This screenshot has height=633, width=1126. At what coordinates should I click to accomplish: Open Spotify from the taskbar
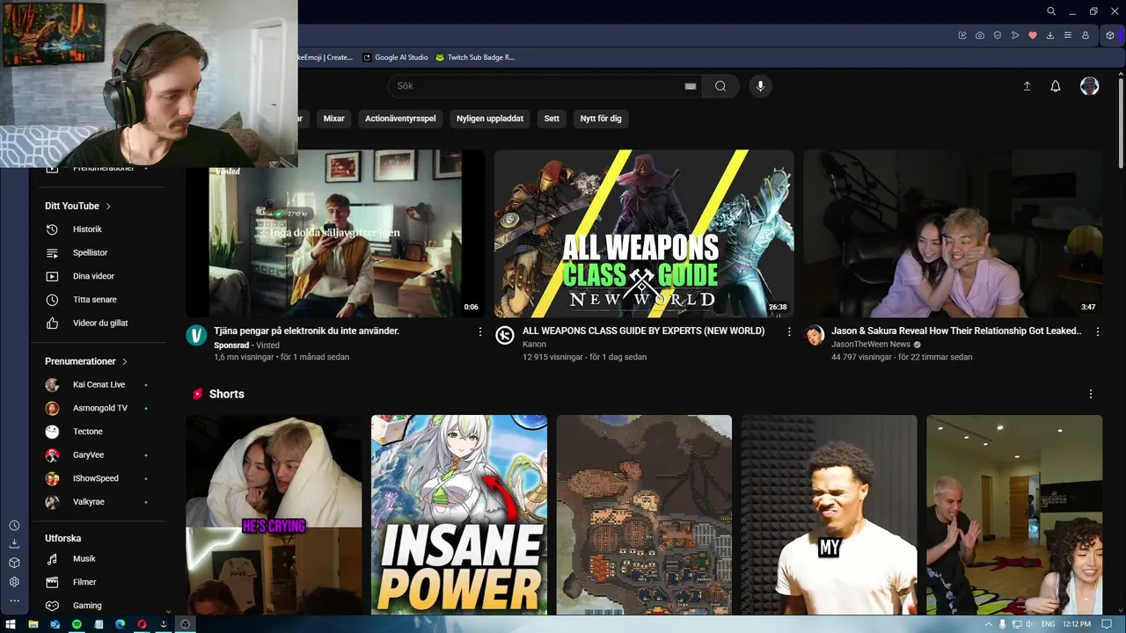point(77,624)
